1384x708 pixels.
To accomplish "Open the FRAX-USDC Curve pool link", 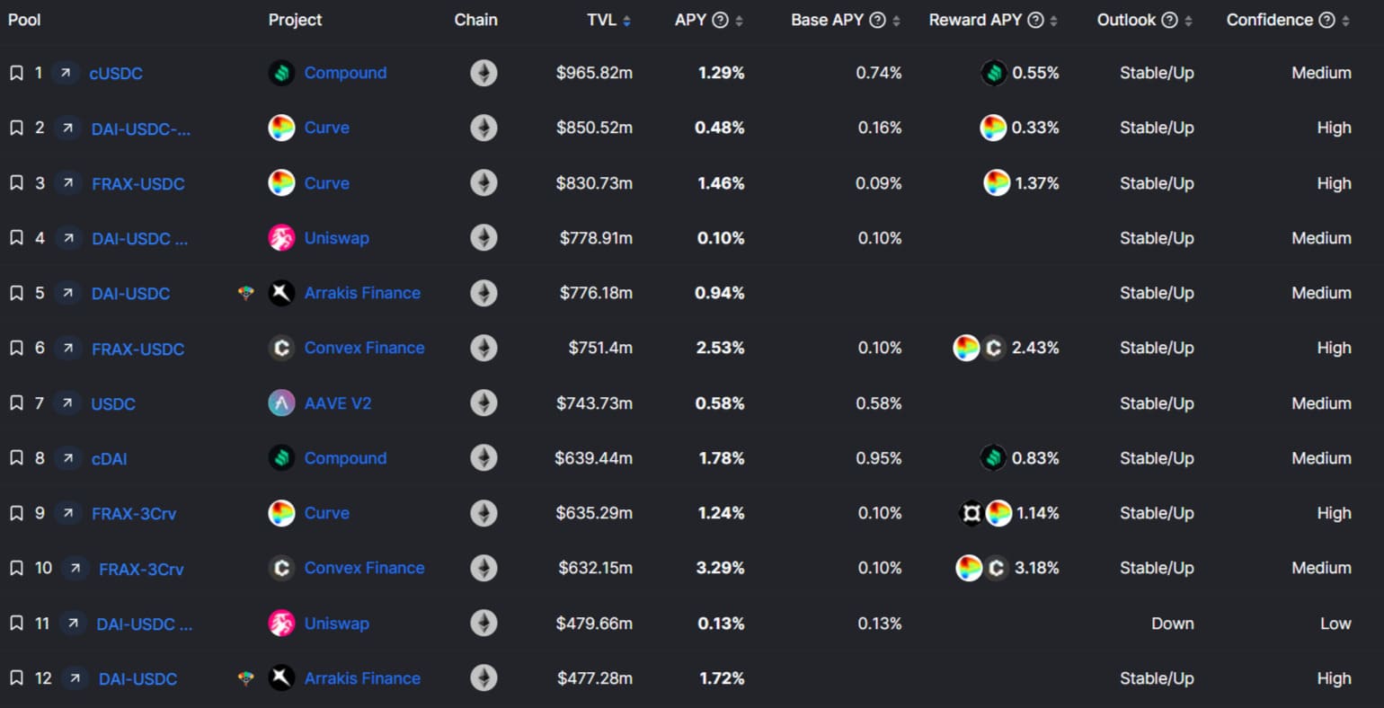I will [138, 183].
